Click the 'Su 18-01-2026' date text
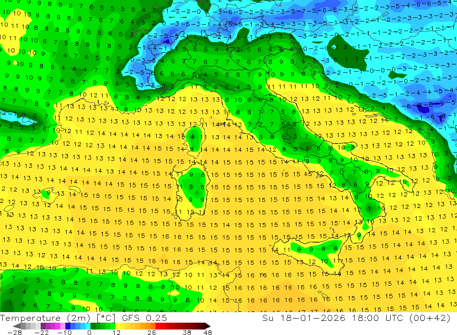This screenshot has height=335, width=457. tap(303, 318)
